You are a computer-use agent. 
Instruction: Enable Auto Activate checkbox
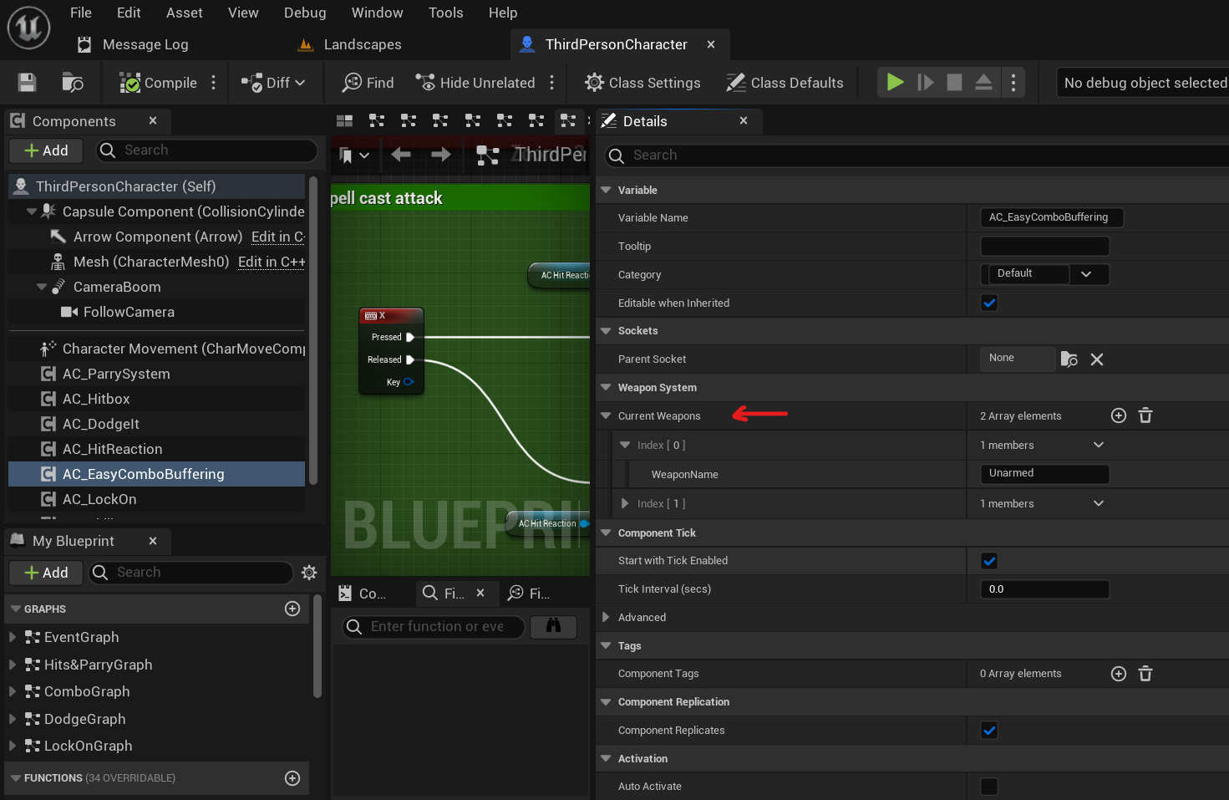[989, 786]
